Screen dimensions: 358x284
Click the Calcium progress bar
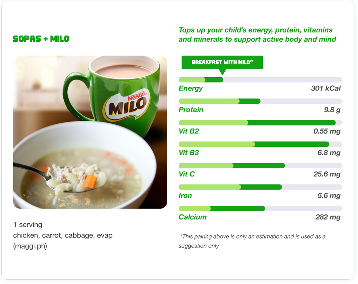260,209
